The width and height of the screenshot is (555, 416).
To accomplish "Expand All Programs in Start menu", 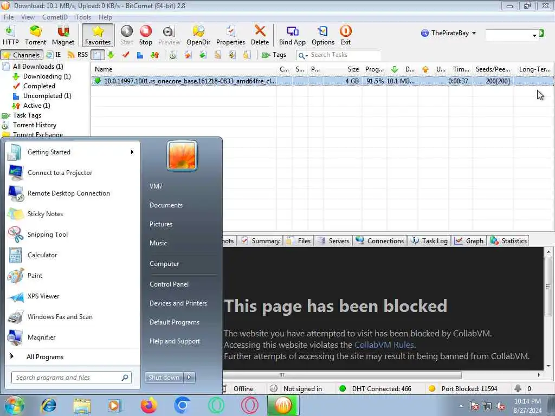I will pyautogui.click(x=44, y=357).
